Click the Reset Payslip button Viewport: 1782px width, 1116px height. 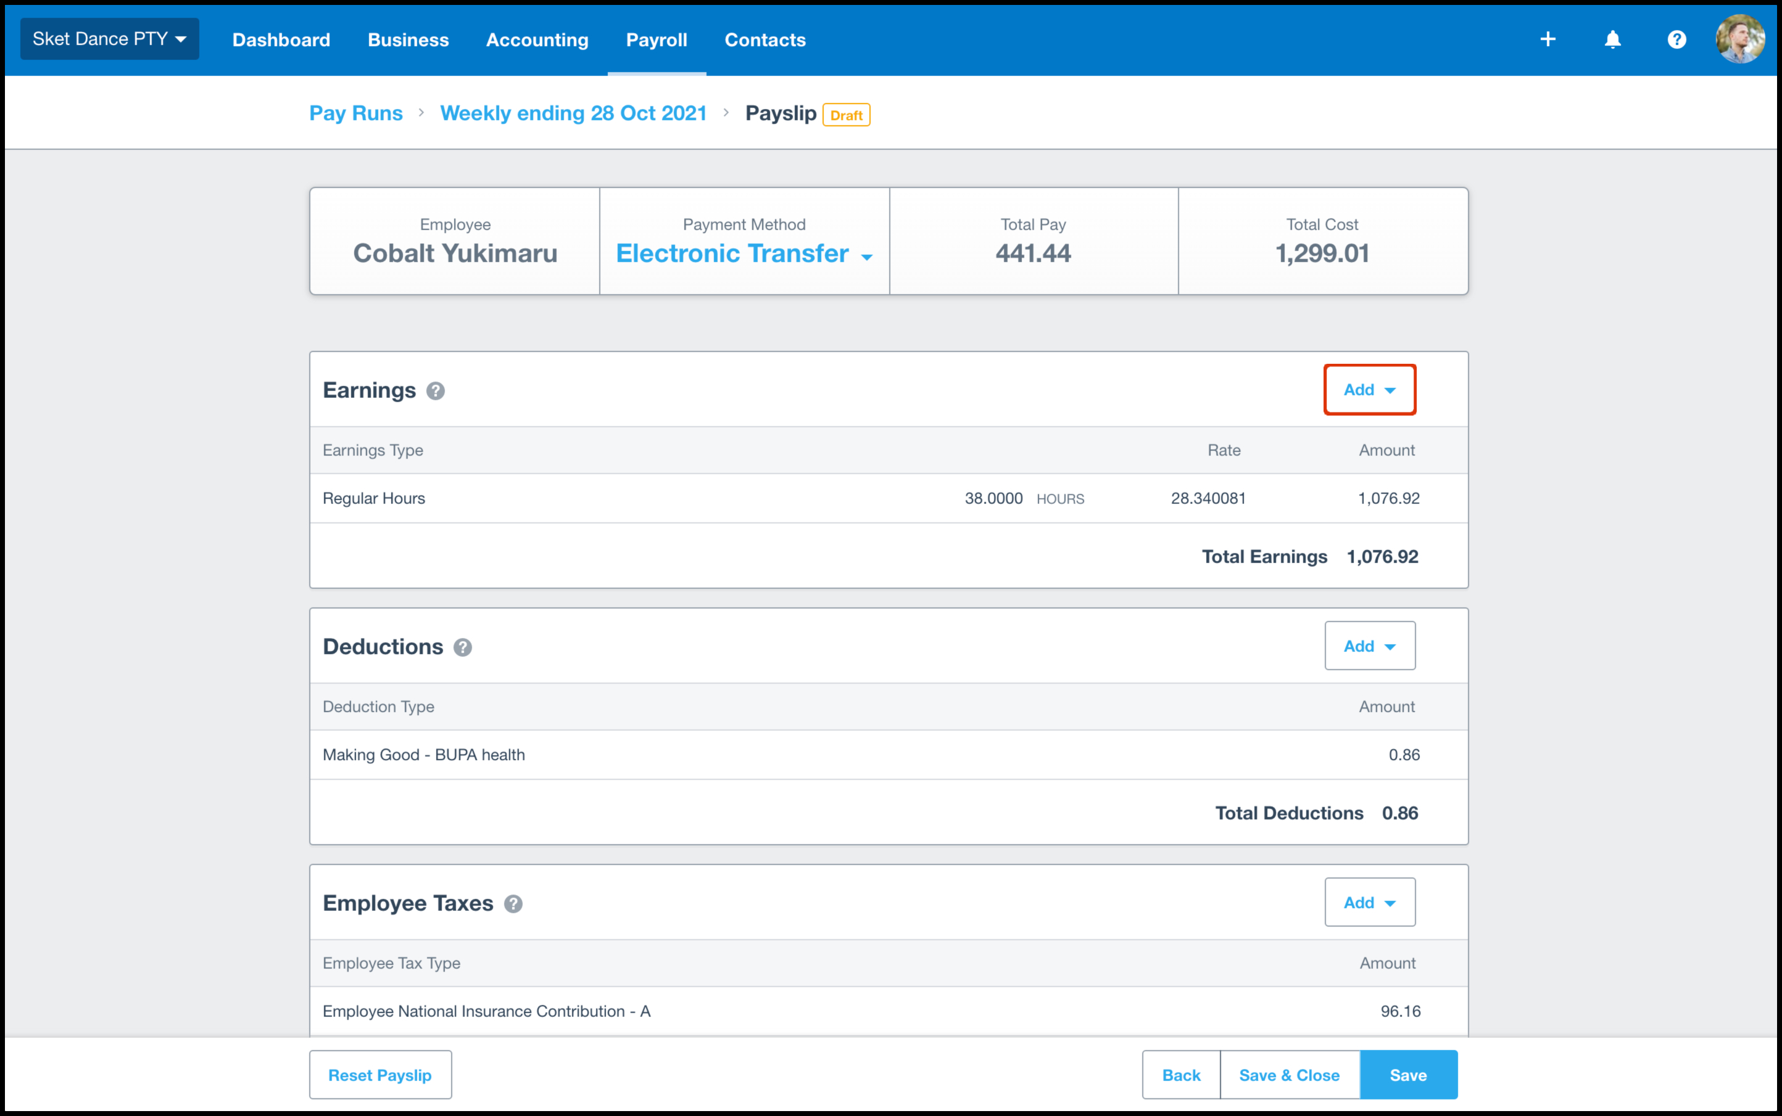(379, 1075)
